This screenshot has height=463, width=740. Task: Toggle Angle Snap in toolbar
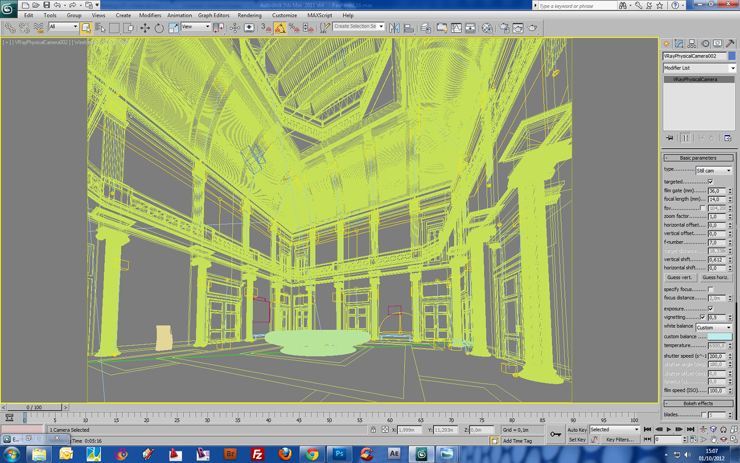point(280,28)
